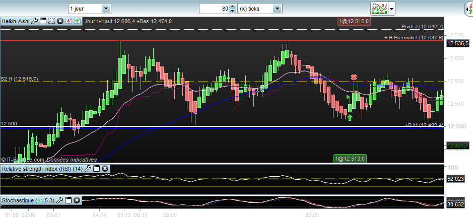Remove Heikin-Ashi with its X icon
473x219 pixels.
60,21
